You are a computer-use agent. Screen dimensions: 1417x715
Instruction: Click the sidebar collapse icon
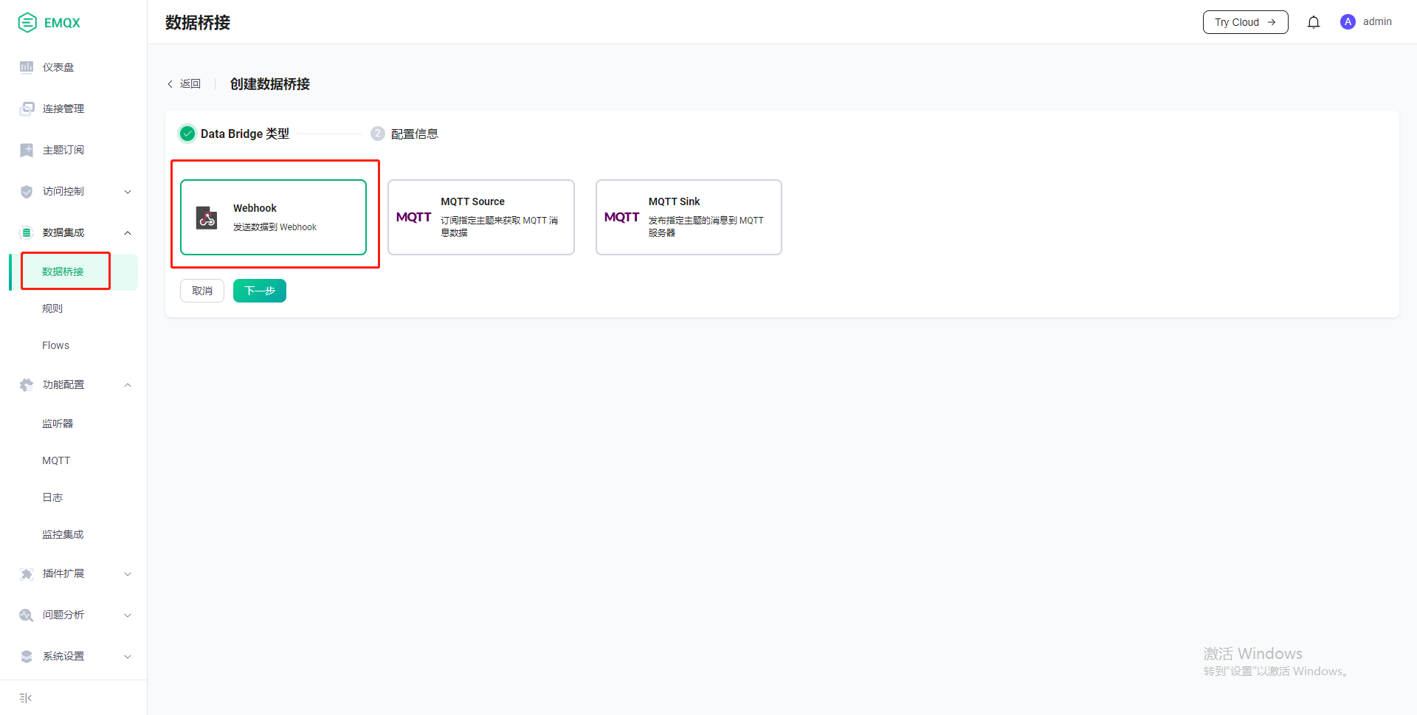coord(26,698)
